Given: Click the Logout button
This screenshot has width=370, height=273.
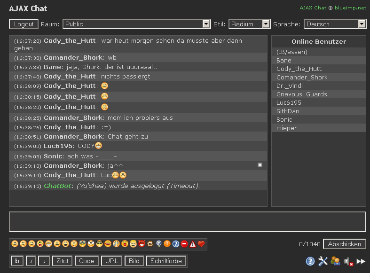Looking at the screenshot, I should point(24,24).
